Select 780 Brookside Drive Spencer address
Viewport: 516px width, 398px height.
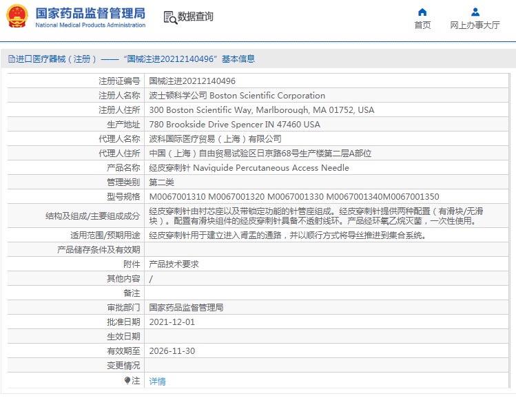235,125
